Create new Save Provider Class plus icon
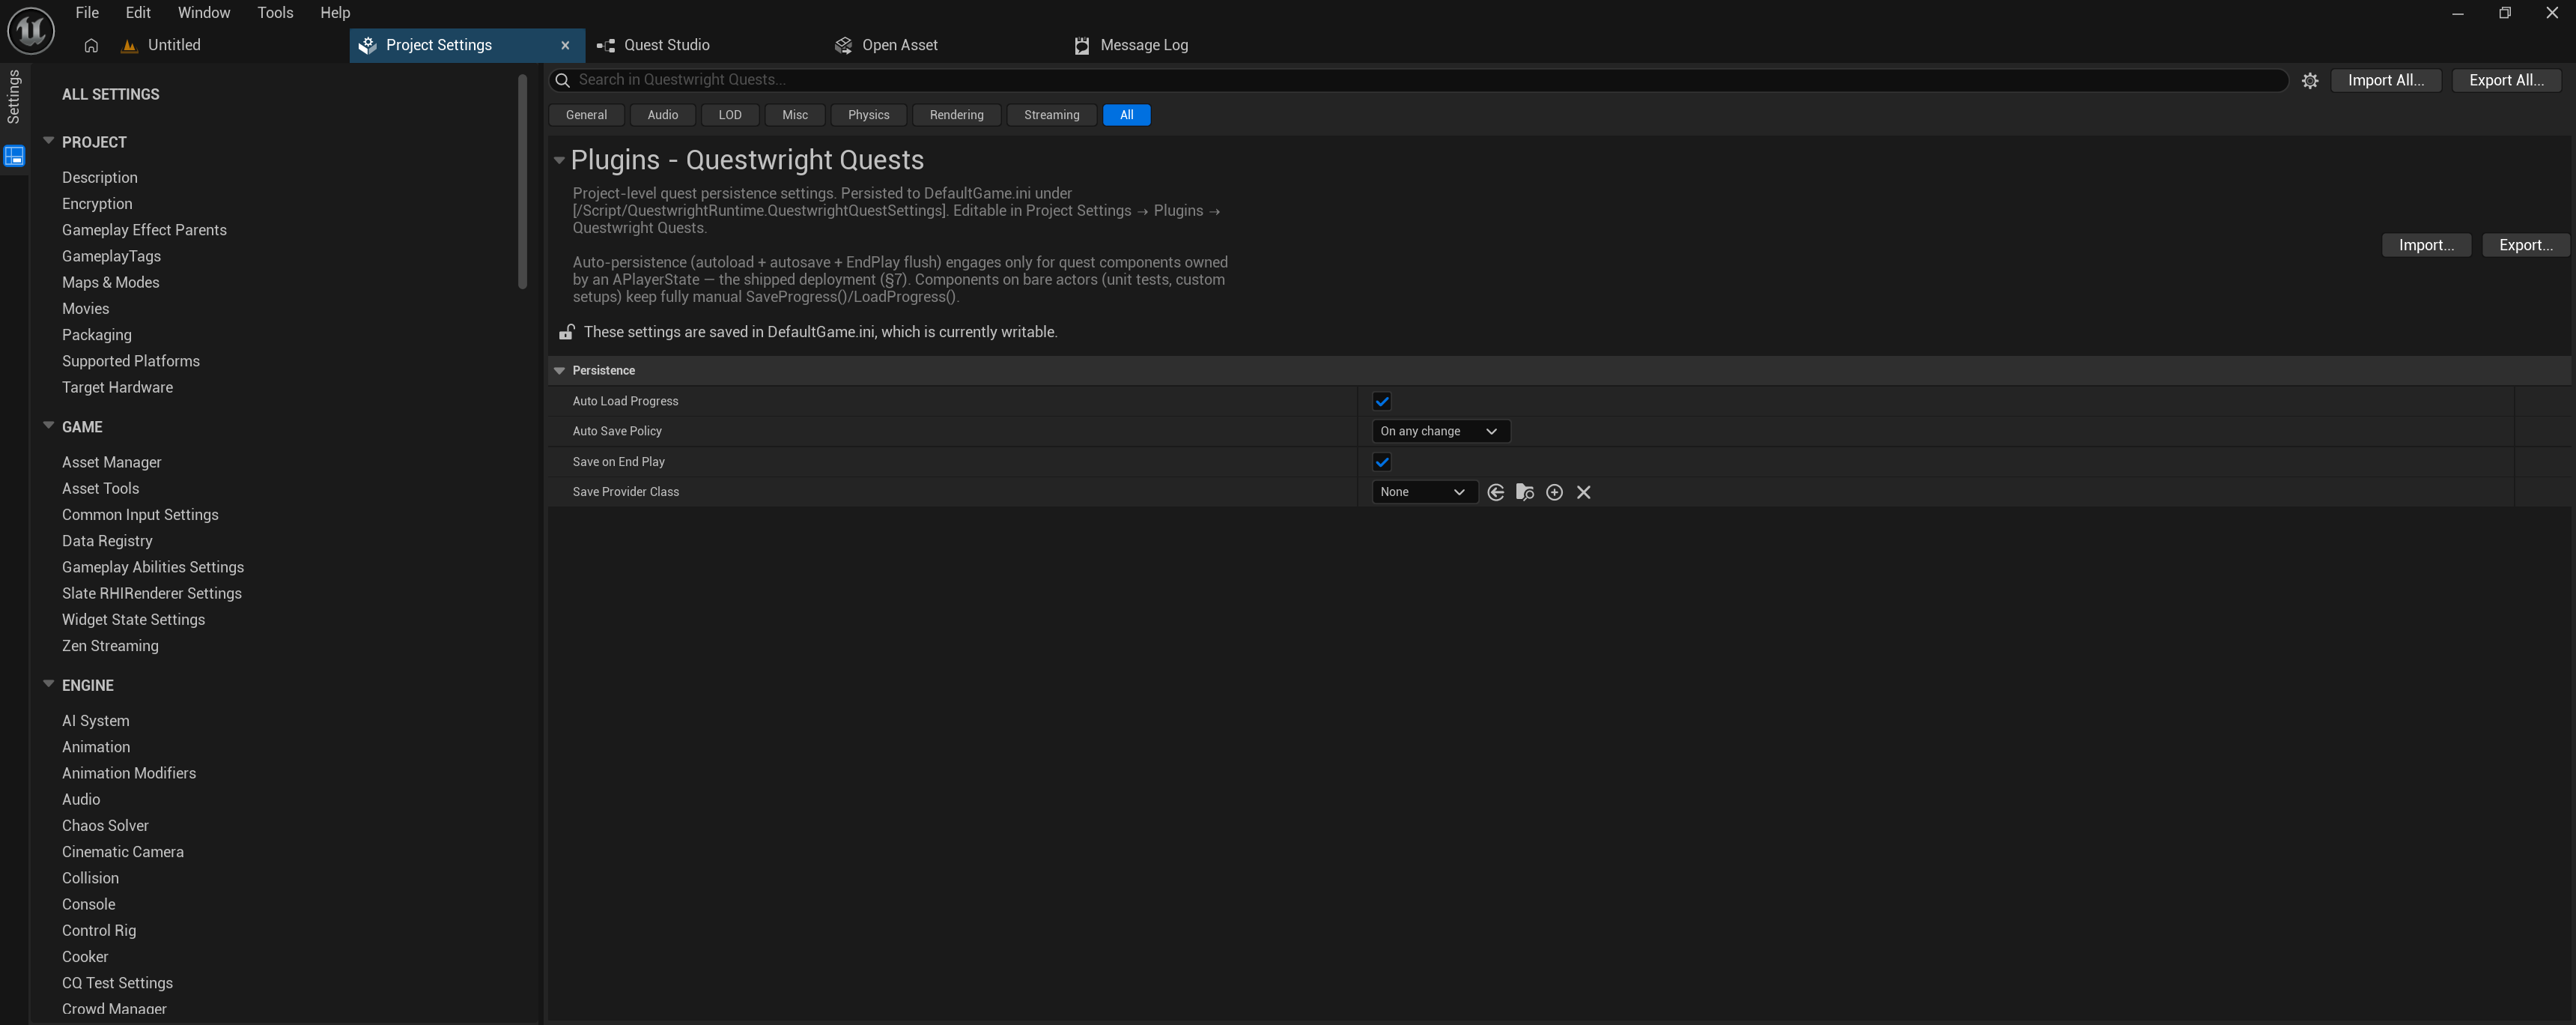This screenshot has width=2576, height=1025. click(x=1554, y=492)
